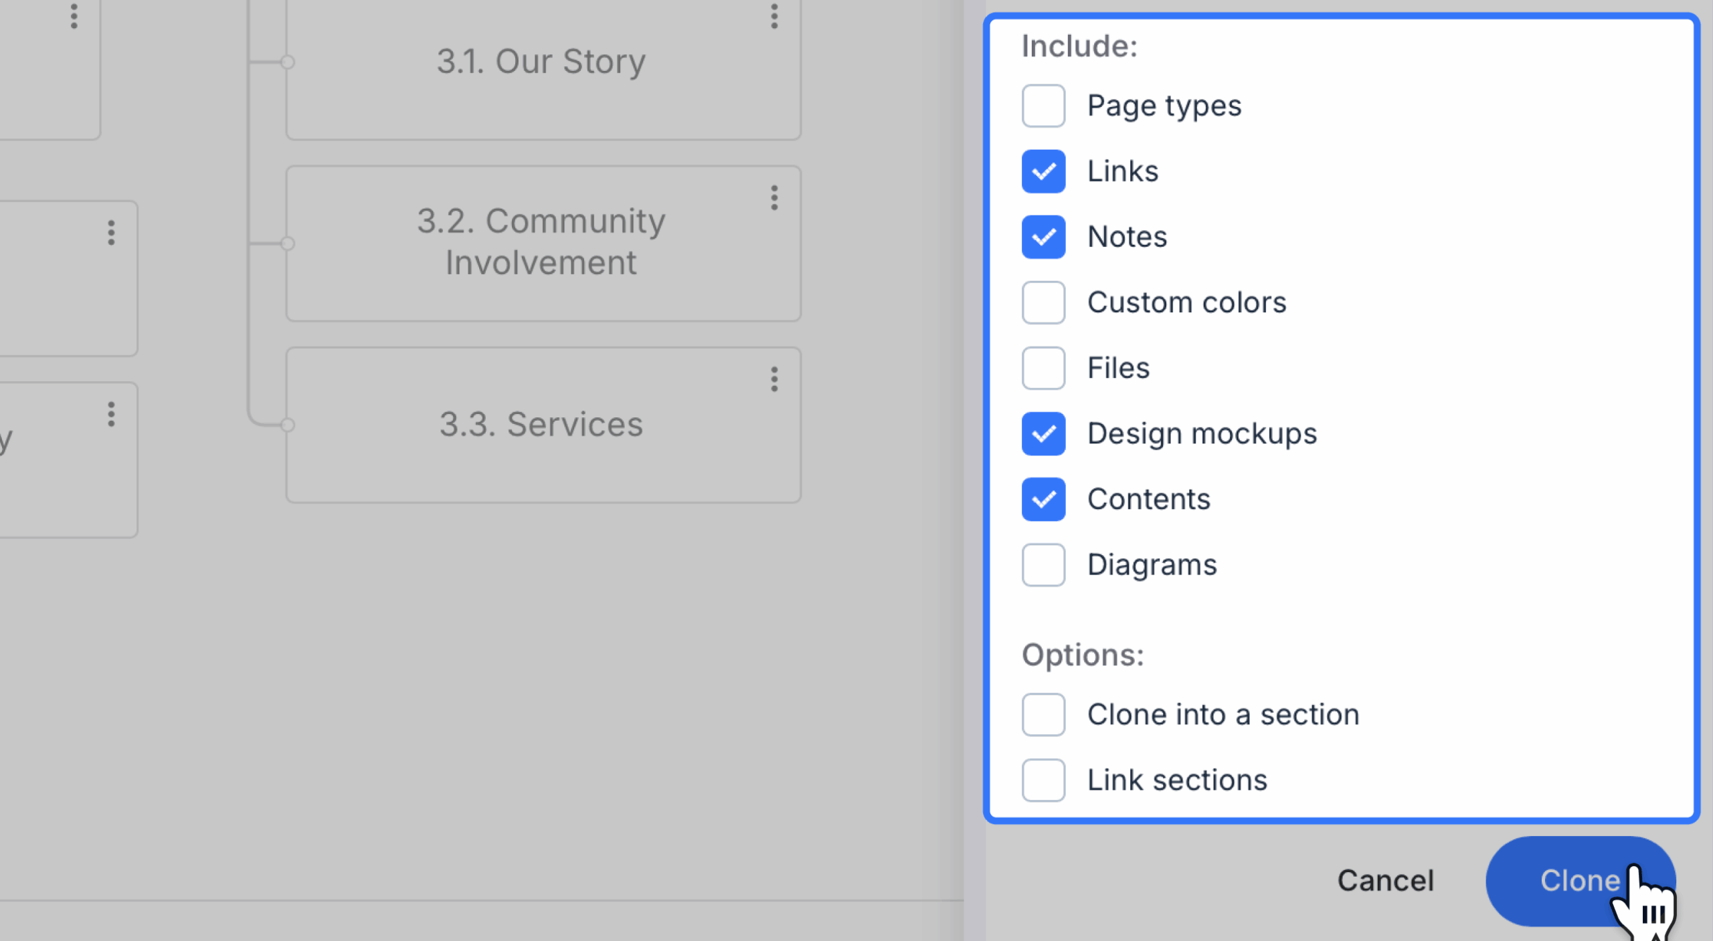Enable the Page types checkbox
Image resolution: width=1713 pixels, height=941 pixels.
pyautogui.click(x=1043, y=106)
